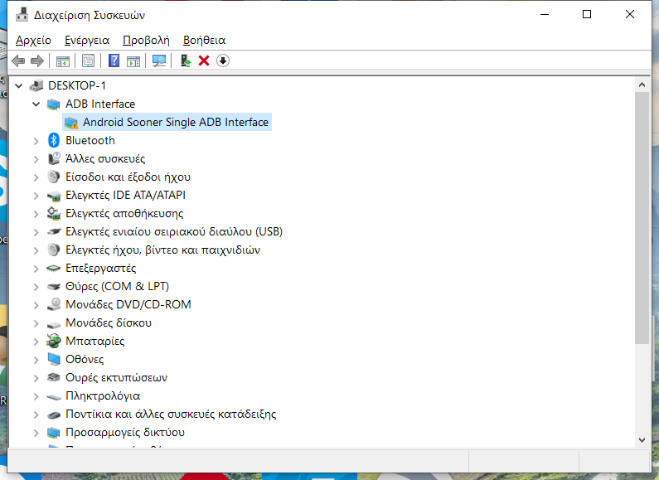
Task: Collapse the DESKTOP-1 root node
Action: [x=18, y=85]
